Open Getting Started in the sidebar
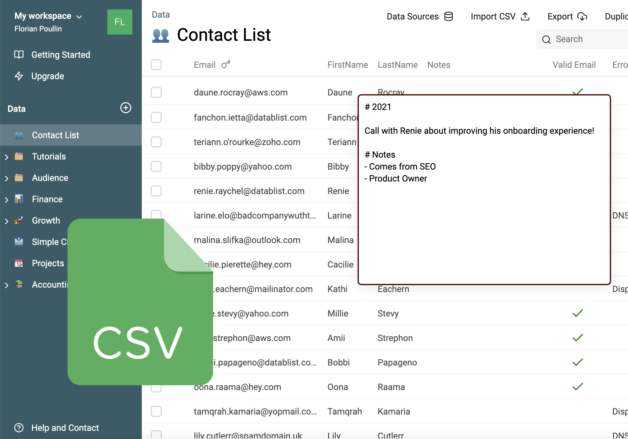Image resolution: width=628 pixels, height=439 pixels. [x=61, y=55]
